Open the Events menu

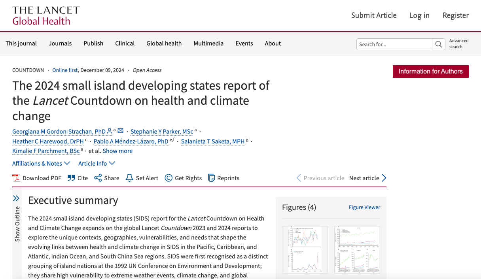pos(244,43)
